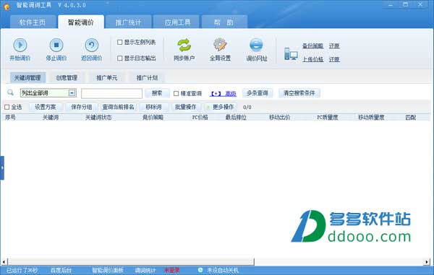Click 智能调价面板 in status bar
This screenshot has height=275, width=434.
coord(108,270)
